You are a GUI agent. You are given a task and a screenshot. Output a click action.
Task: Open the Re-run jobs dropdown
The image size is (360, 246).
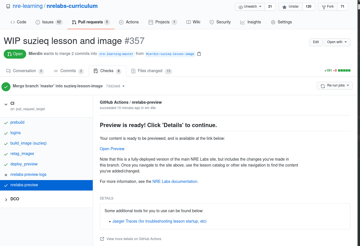[x=335, y=86]
